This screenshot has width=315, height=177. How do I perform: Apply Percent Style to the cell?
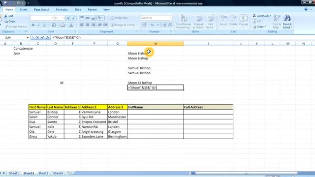click(x=152, y=25)
